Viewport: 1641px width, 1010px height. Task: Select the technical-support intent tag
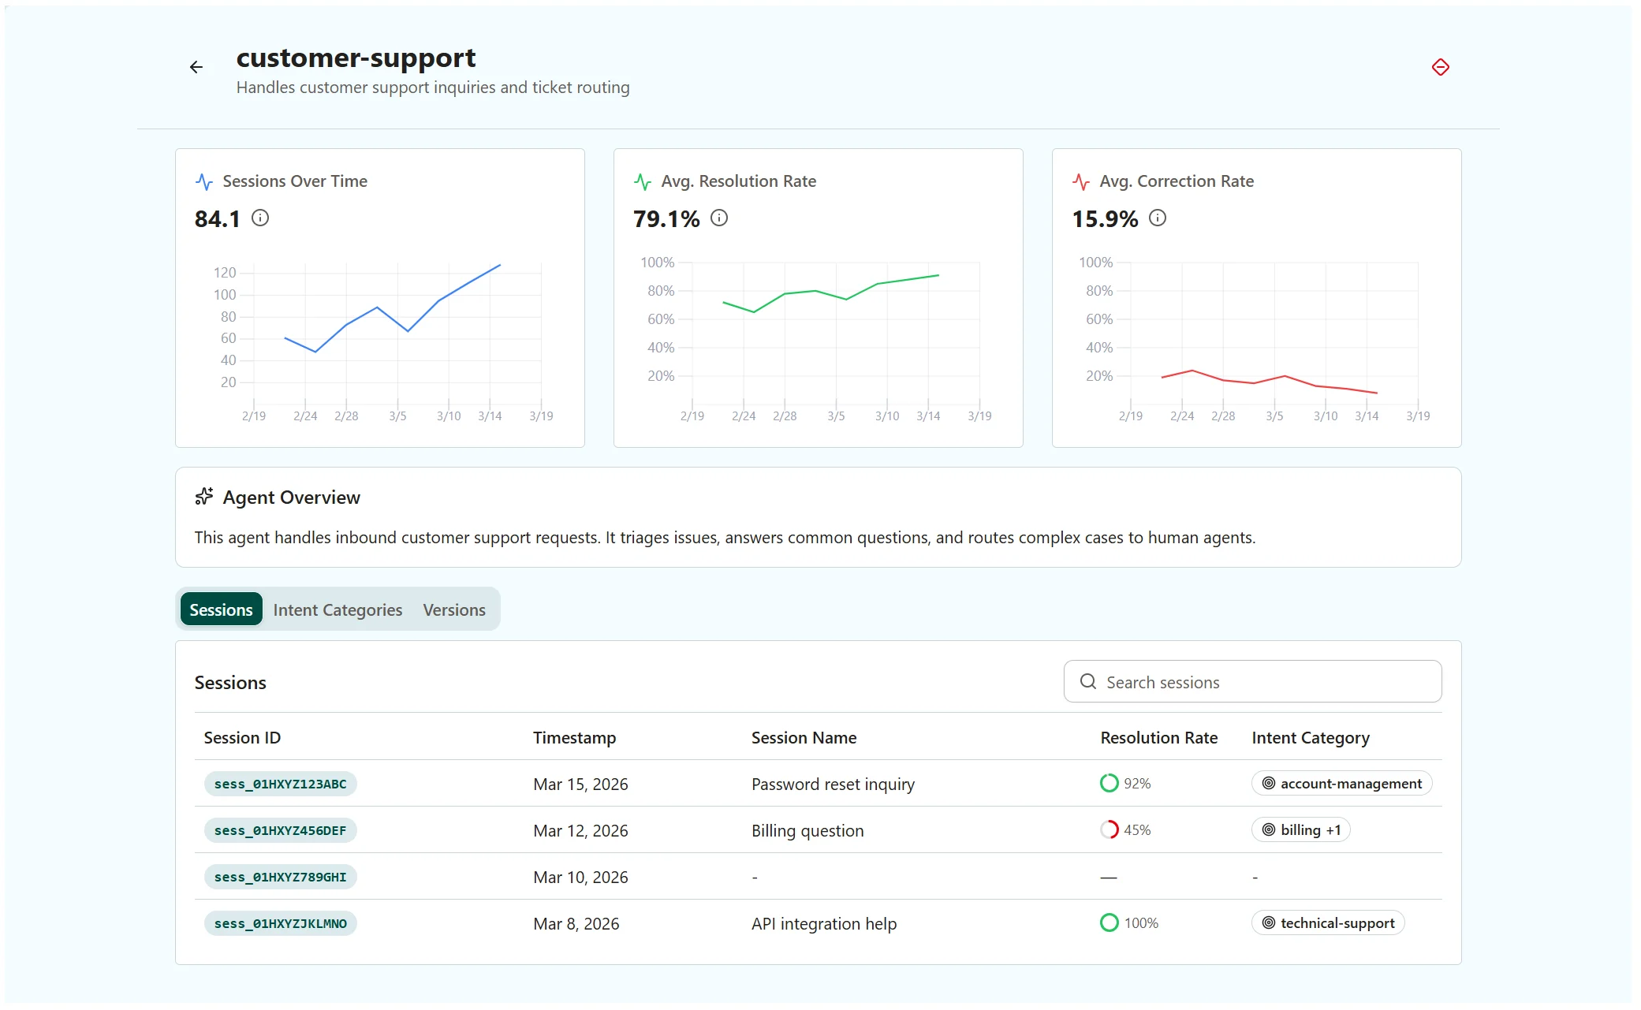pos(1328,922)
